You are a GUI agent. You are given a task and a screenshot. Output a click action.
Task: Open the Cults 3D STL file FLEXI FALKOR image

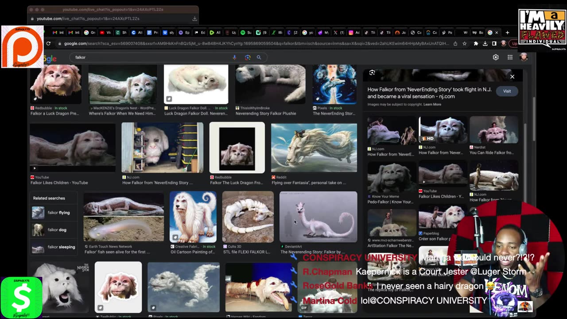pos(248,217)
